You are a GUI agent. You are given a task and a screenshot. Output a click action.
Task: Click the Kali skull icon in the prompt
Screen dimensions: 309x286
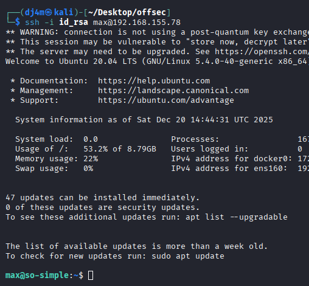click(x=48, y=13)
